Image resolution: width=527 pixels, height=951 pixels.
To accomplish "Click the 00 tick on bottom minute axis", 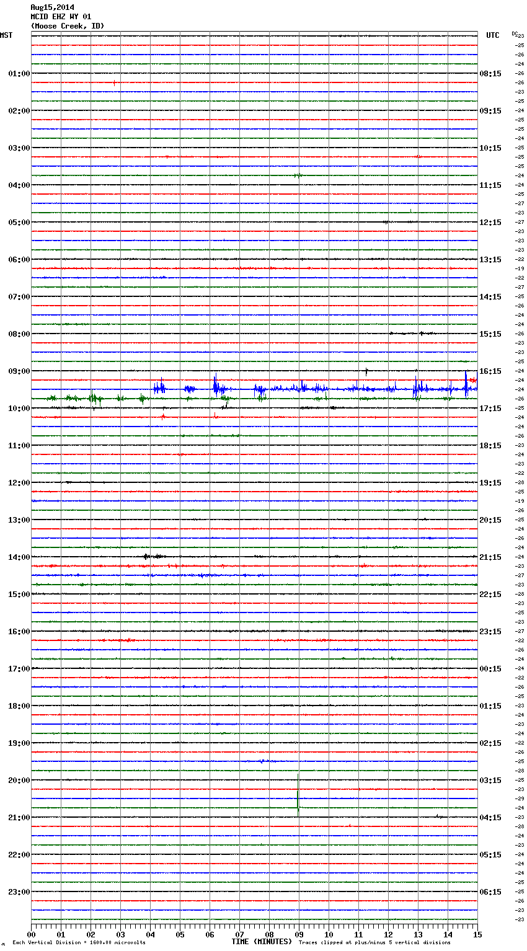I will [31, 934].
